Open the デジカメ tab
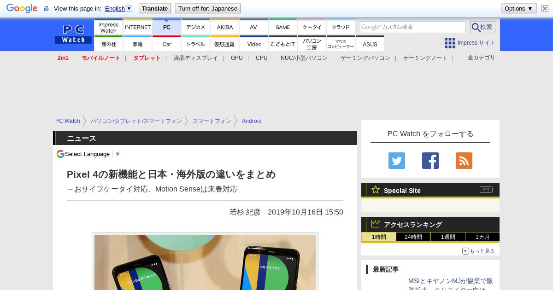Image resolution: width=553 pixels, height=290 pixels. [x=196, y=27]
